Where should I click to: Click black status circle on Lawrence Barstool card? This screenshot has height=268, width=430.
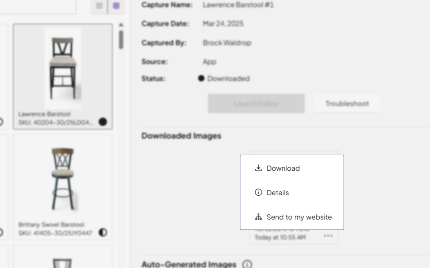(103, 122)
